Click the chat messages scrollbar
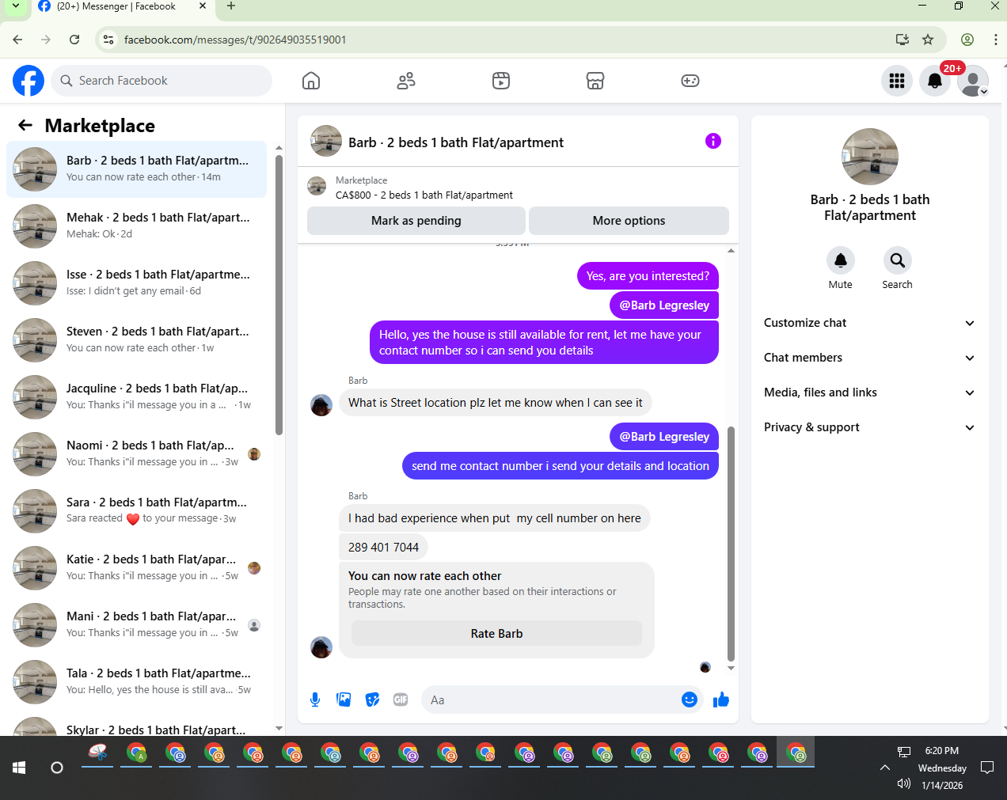Screen dimensions: 1007x800 tap(731, 544)
